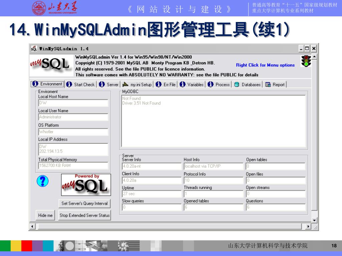The height and width of the screenshot is (256, 342).
Task: Click the Protocol Info field
Action: click(213, 180)
